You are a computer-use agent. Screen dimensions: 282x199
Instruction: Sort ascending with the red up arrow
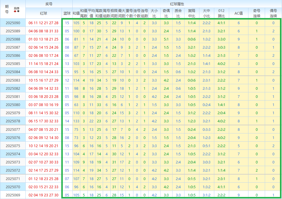[15, 11]
